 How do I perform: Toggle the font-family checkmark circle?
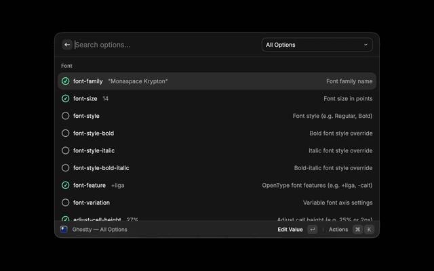(66, 81)
